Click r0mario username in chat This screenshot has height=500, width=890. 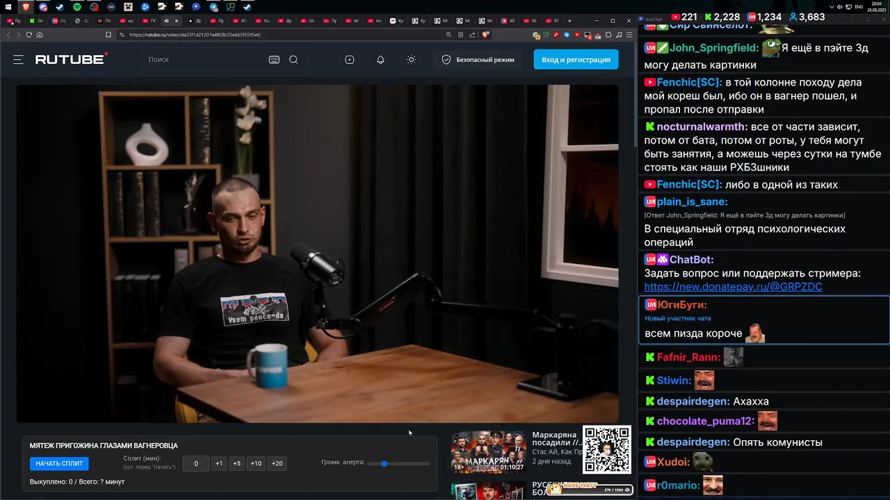tap(678, 485)
